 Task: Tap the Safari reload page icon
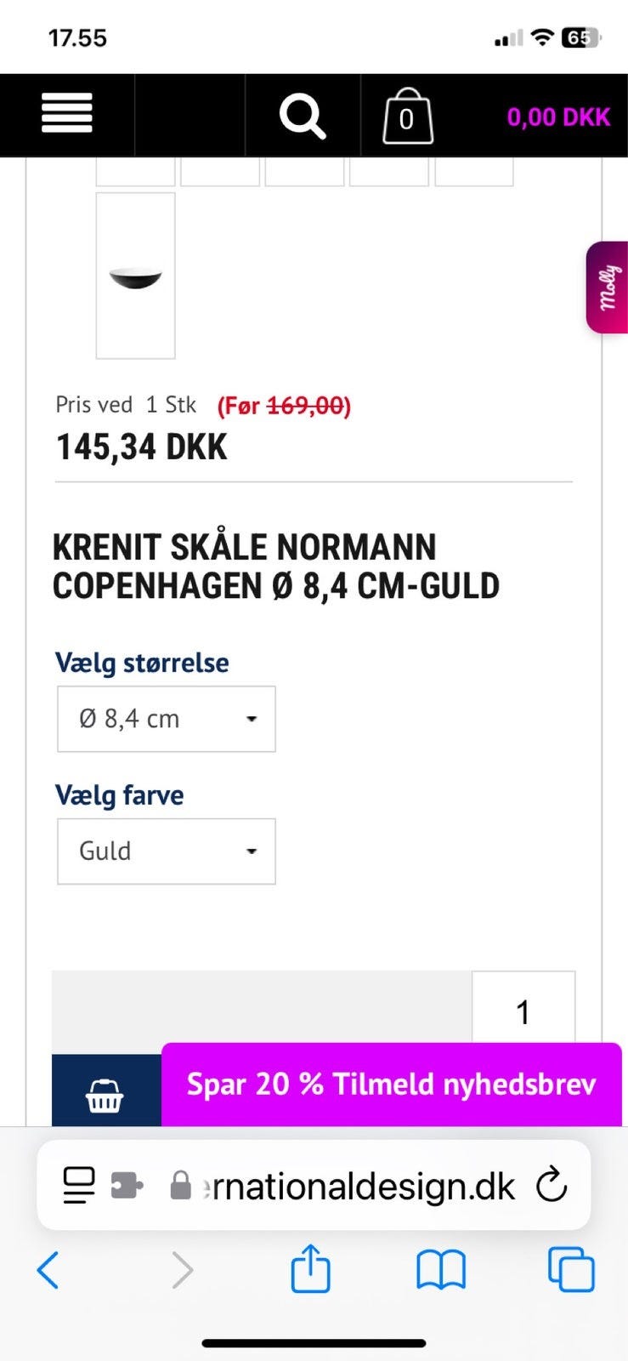click(552, 1185)
